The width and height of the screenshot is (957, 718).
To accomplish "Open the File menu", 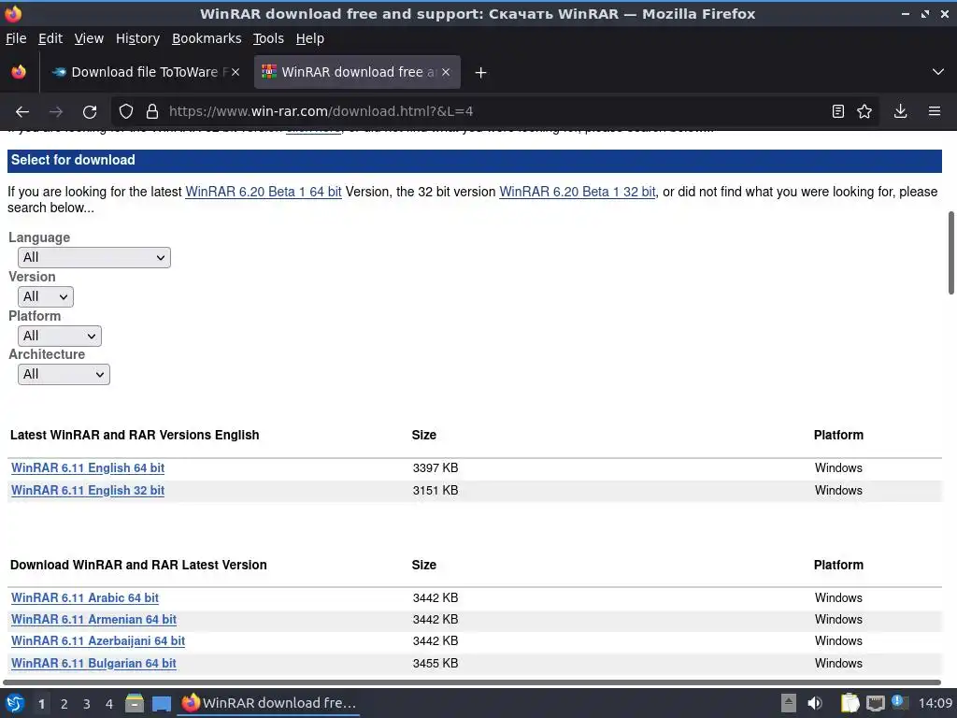I will point(16,38).
